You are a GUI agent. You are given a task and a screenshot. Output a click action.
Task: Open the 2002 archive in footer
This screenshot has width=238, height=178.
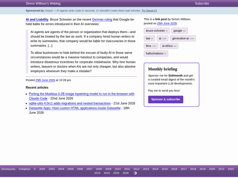coord(42,169)
